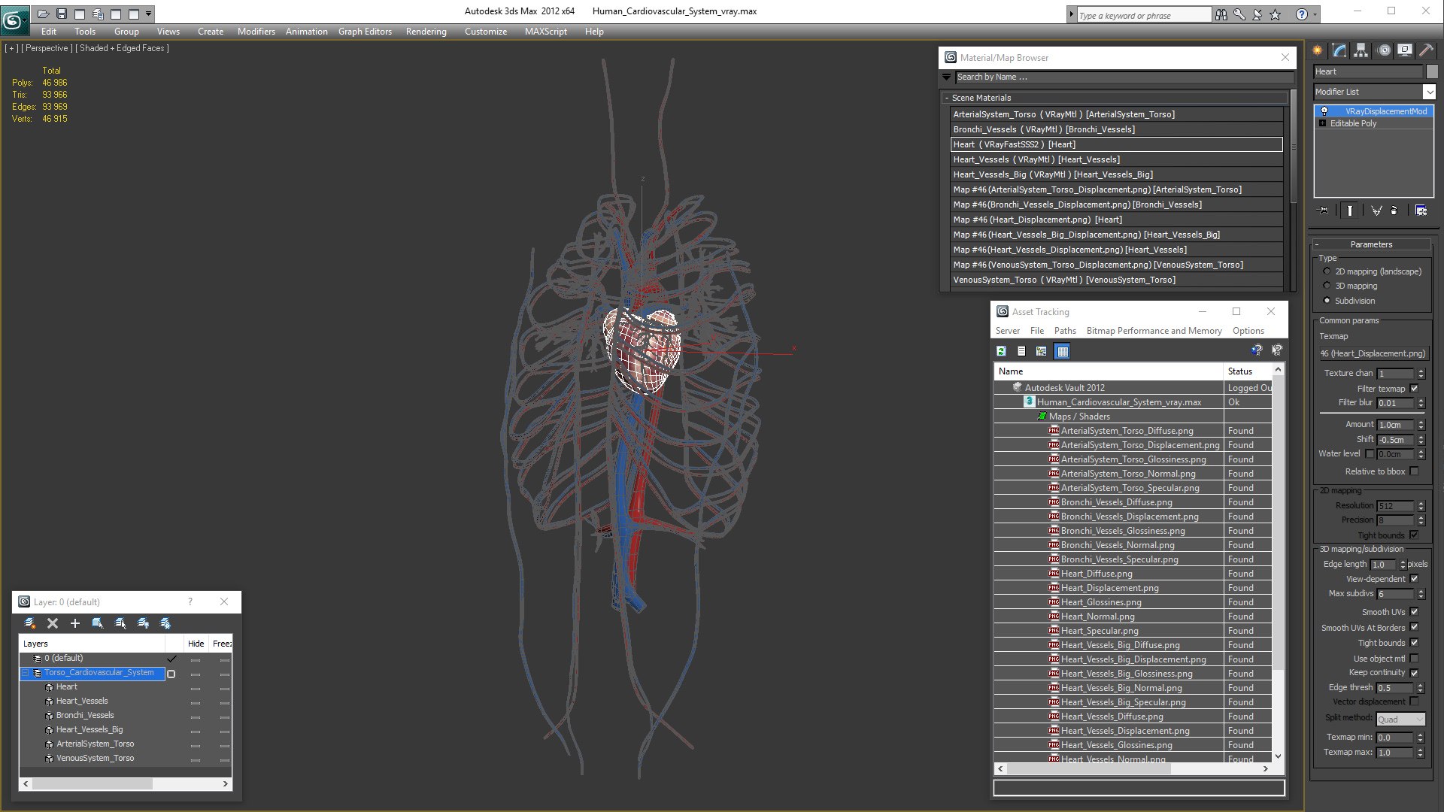This screenshot has width=1444, height=812.
Task: Click the Shaded + Edged Faces viewport label
Action: (122, 48)
